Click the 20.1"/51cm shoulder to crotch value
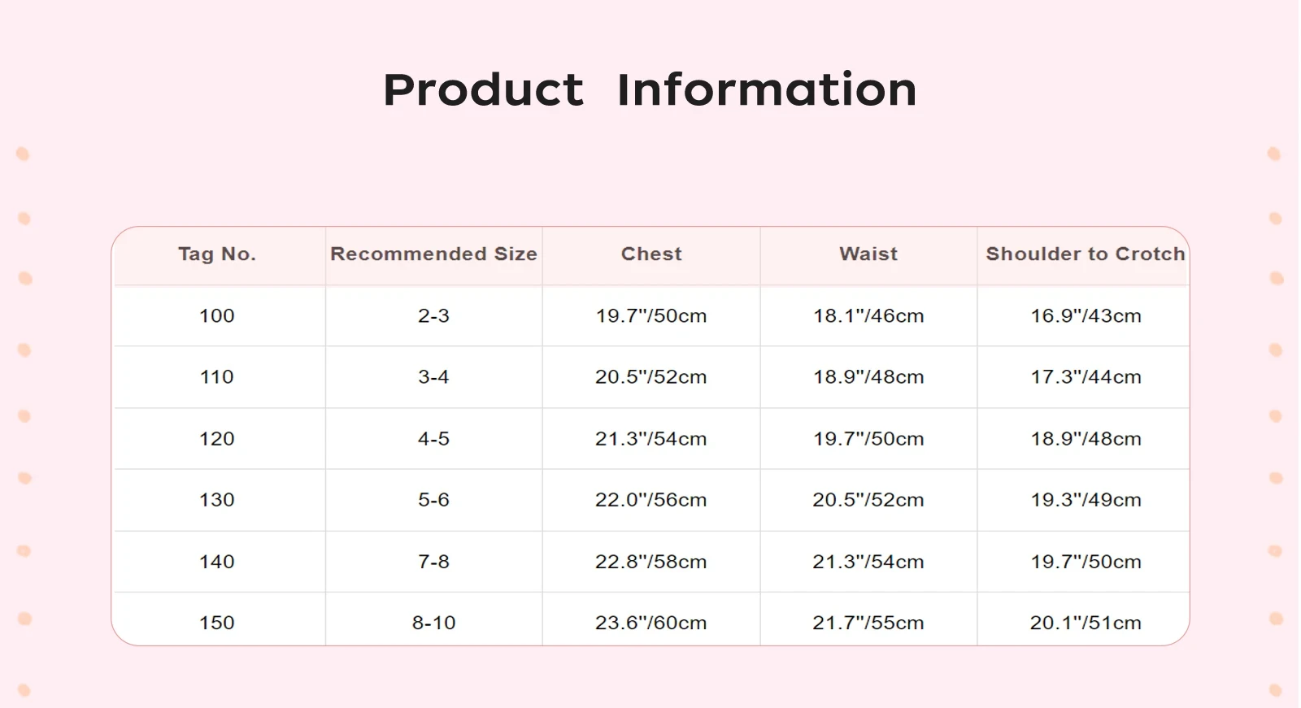1301x708 pixels. click(x=1086, y=623)
